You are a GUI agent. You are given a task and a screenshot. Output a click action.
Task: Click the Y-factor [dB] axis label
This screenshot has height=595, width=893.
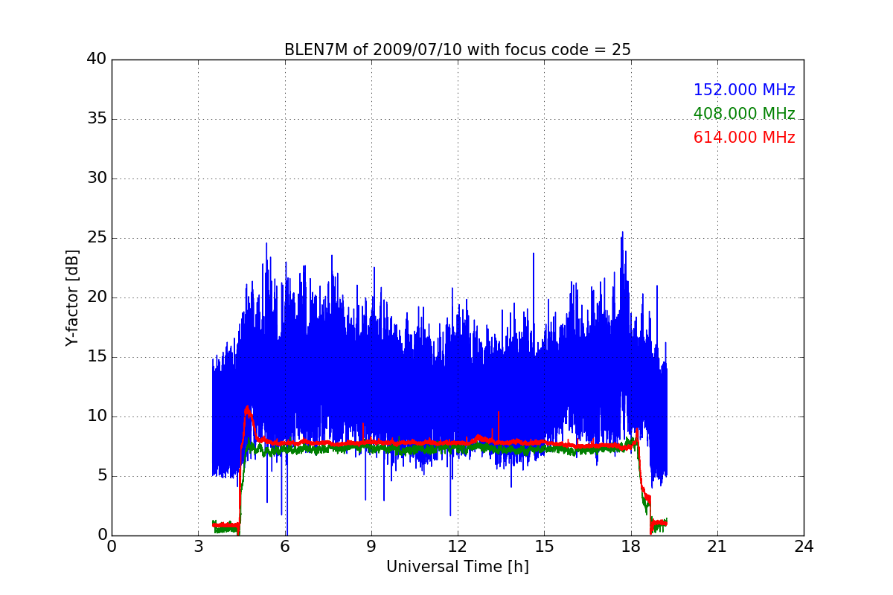[x=72, y=297]
